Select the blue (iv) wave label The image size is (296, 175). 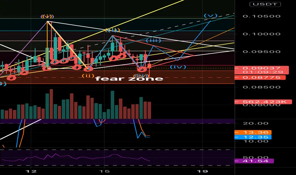click(178, 67)
